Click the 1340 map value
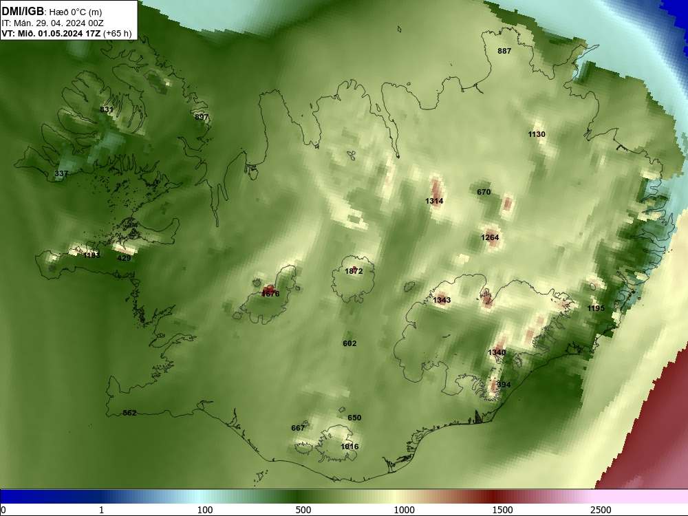 pos(497,352)
